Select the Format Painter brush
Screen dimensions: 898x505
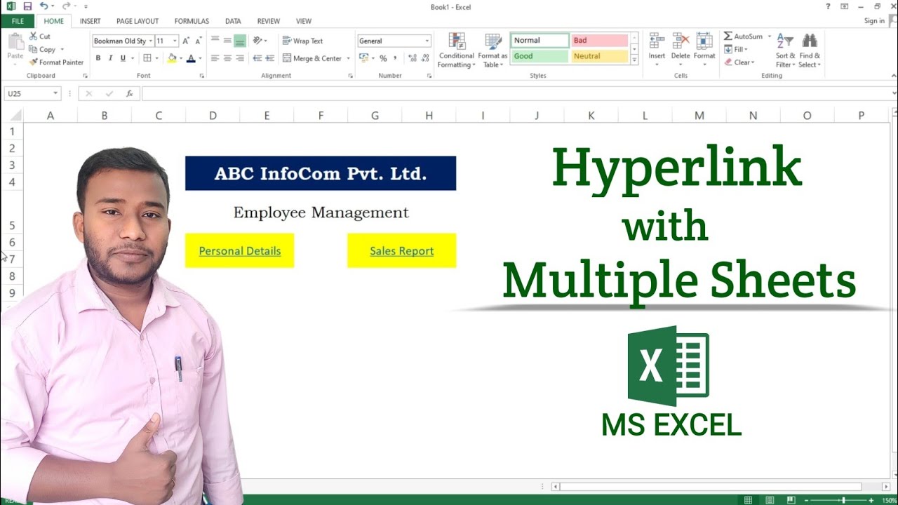(x=56, y=62)
